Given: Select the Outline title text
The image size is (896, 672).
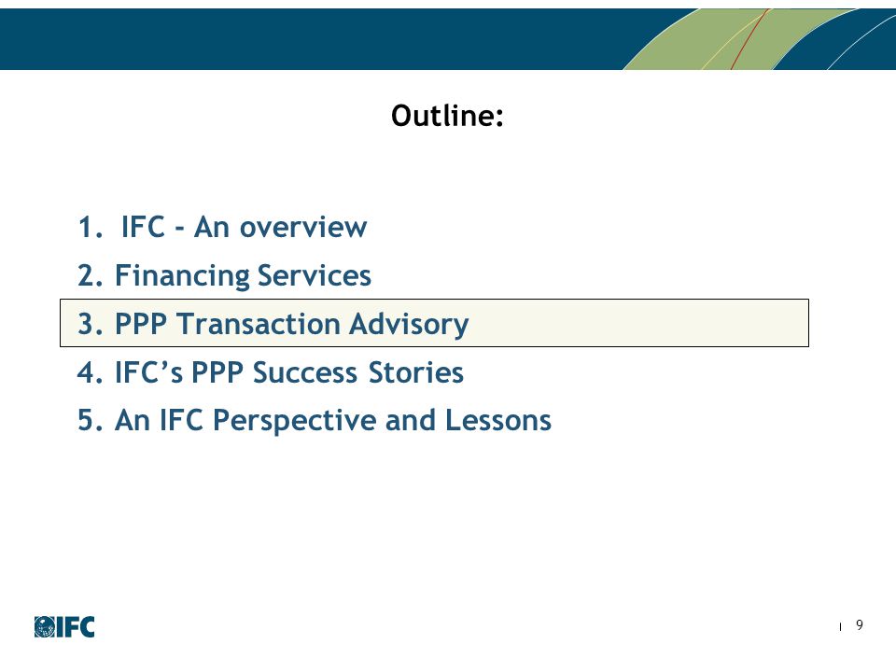Looking at the screenshot, I should click(447, 116).
